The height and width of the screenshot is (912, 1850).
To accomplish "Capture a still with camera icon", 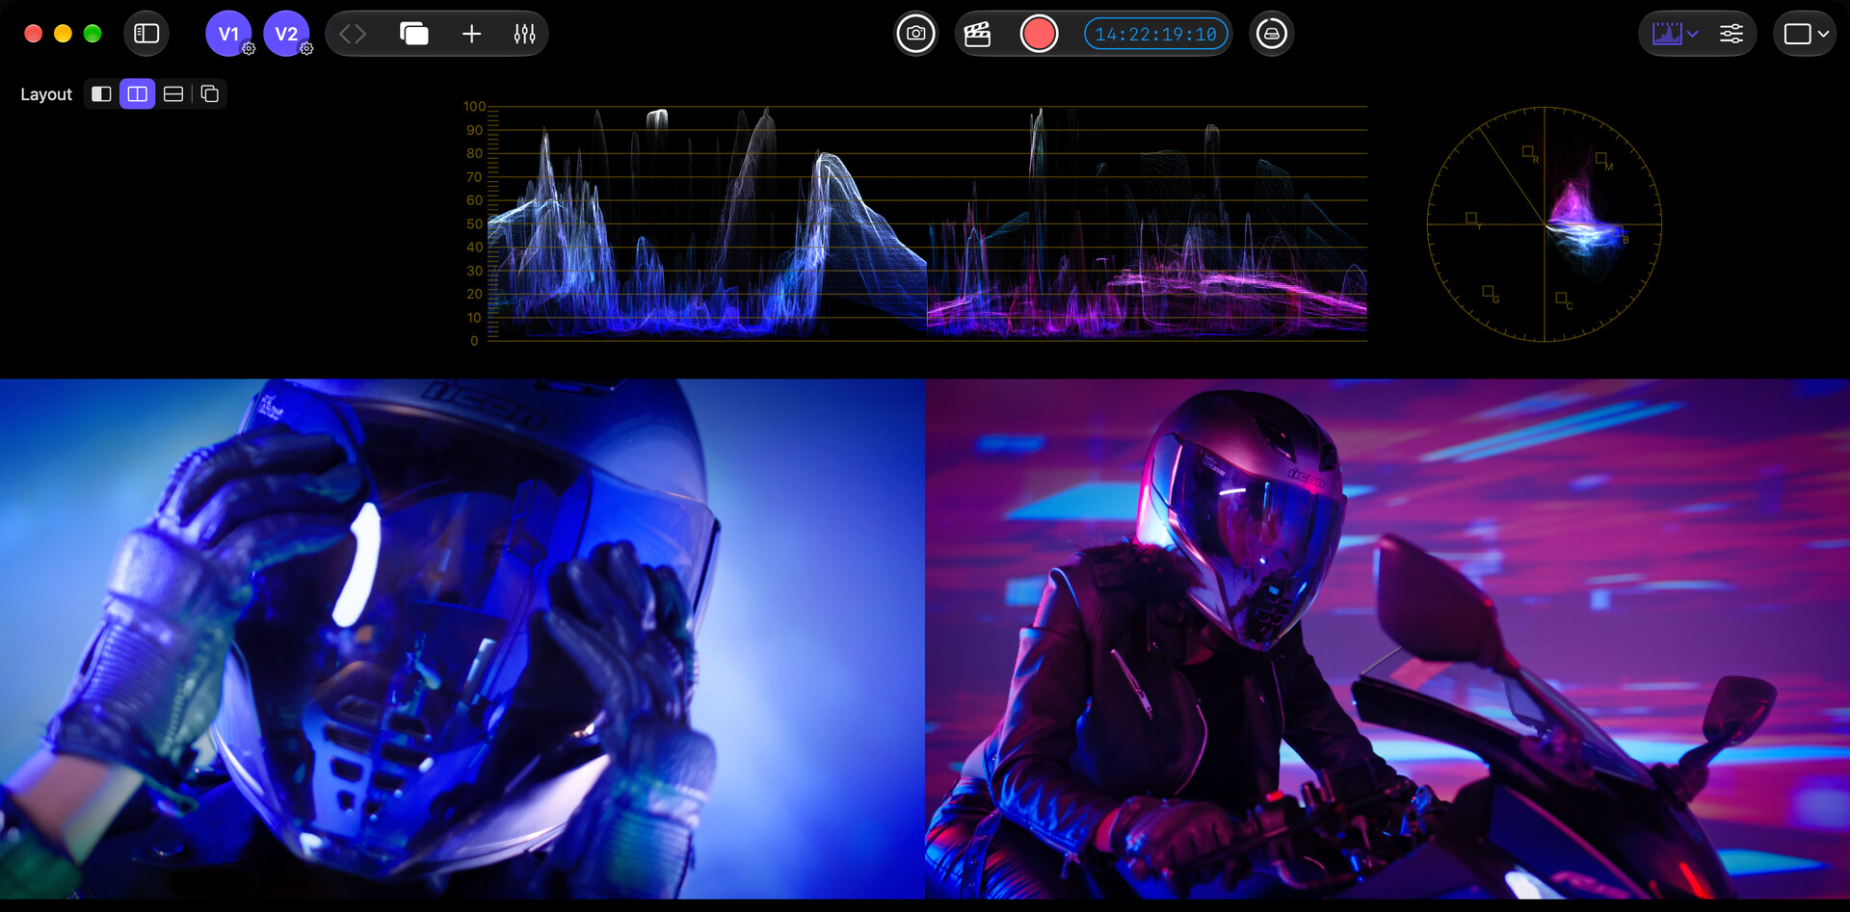I will 916,34.
